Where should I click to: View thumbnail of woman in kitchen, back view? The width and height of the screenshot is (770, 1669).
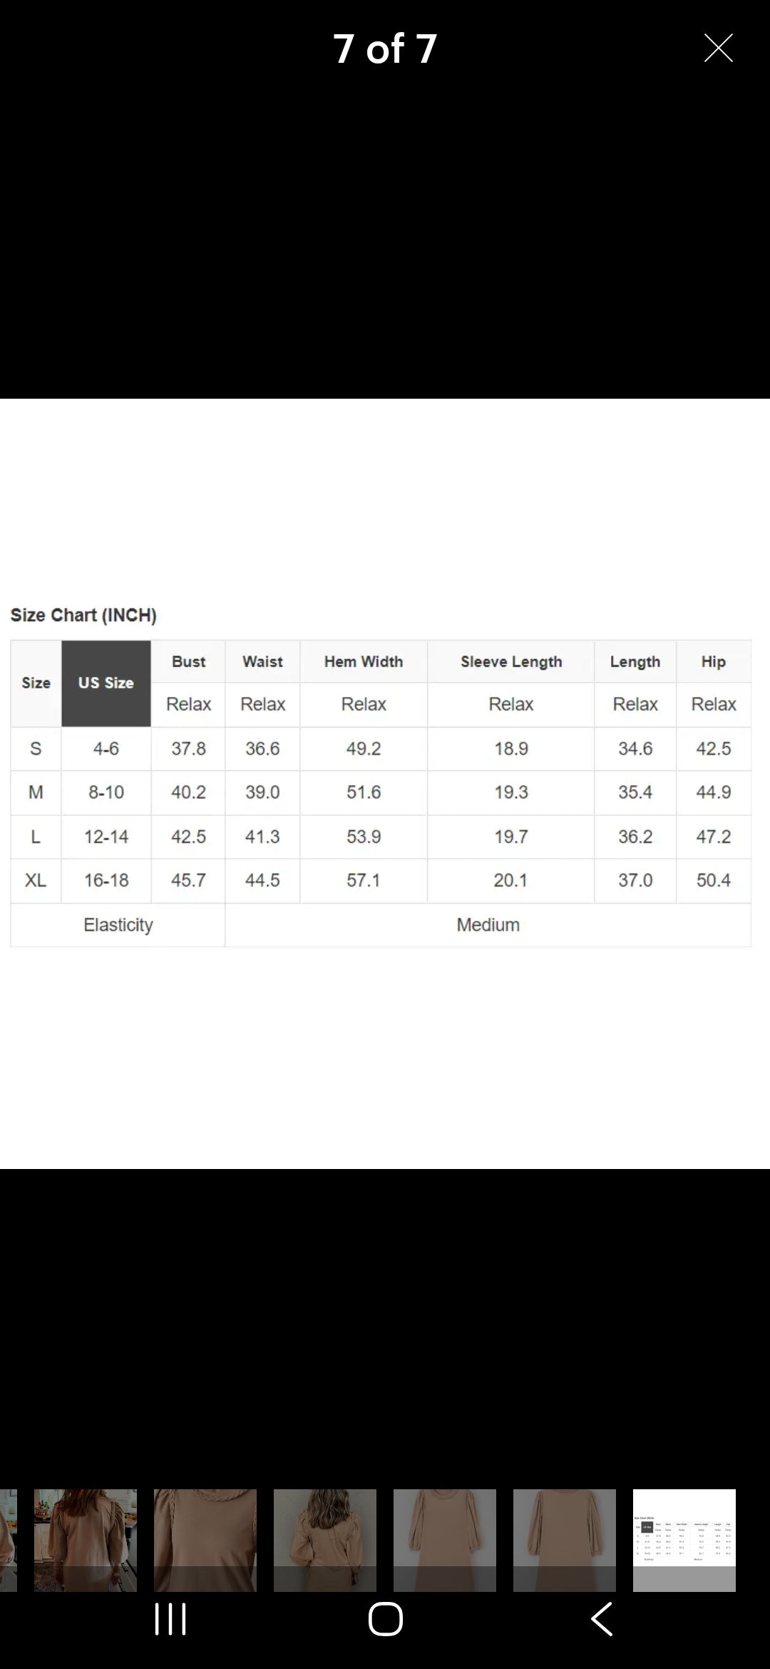[x=86, y=1540]
